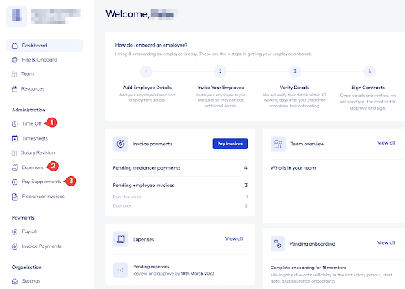The height and width of the screenshot is (289, 405).
Task: Click Pending employee invoices row
Action: [x=180, y=186]
